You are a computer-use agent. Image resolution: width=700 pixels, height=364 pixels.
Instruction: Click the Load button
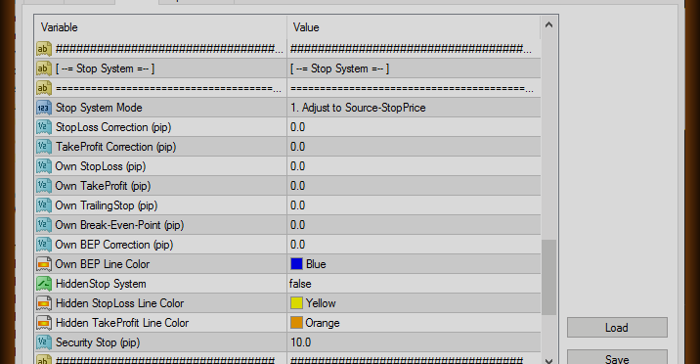[x=617, y=328]
